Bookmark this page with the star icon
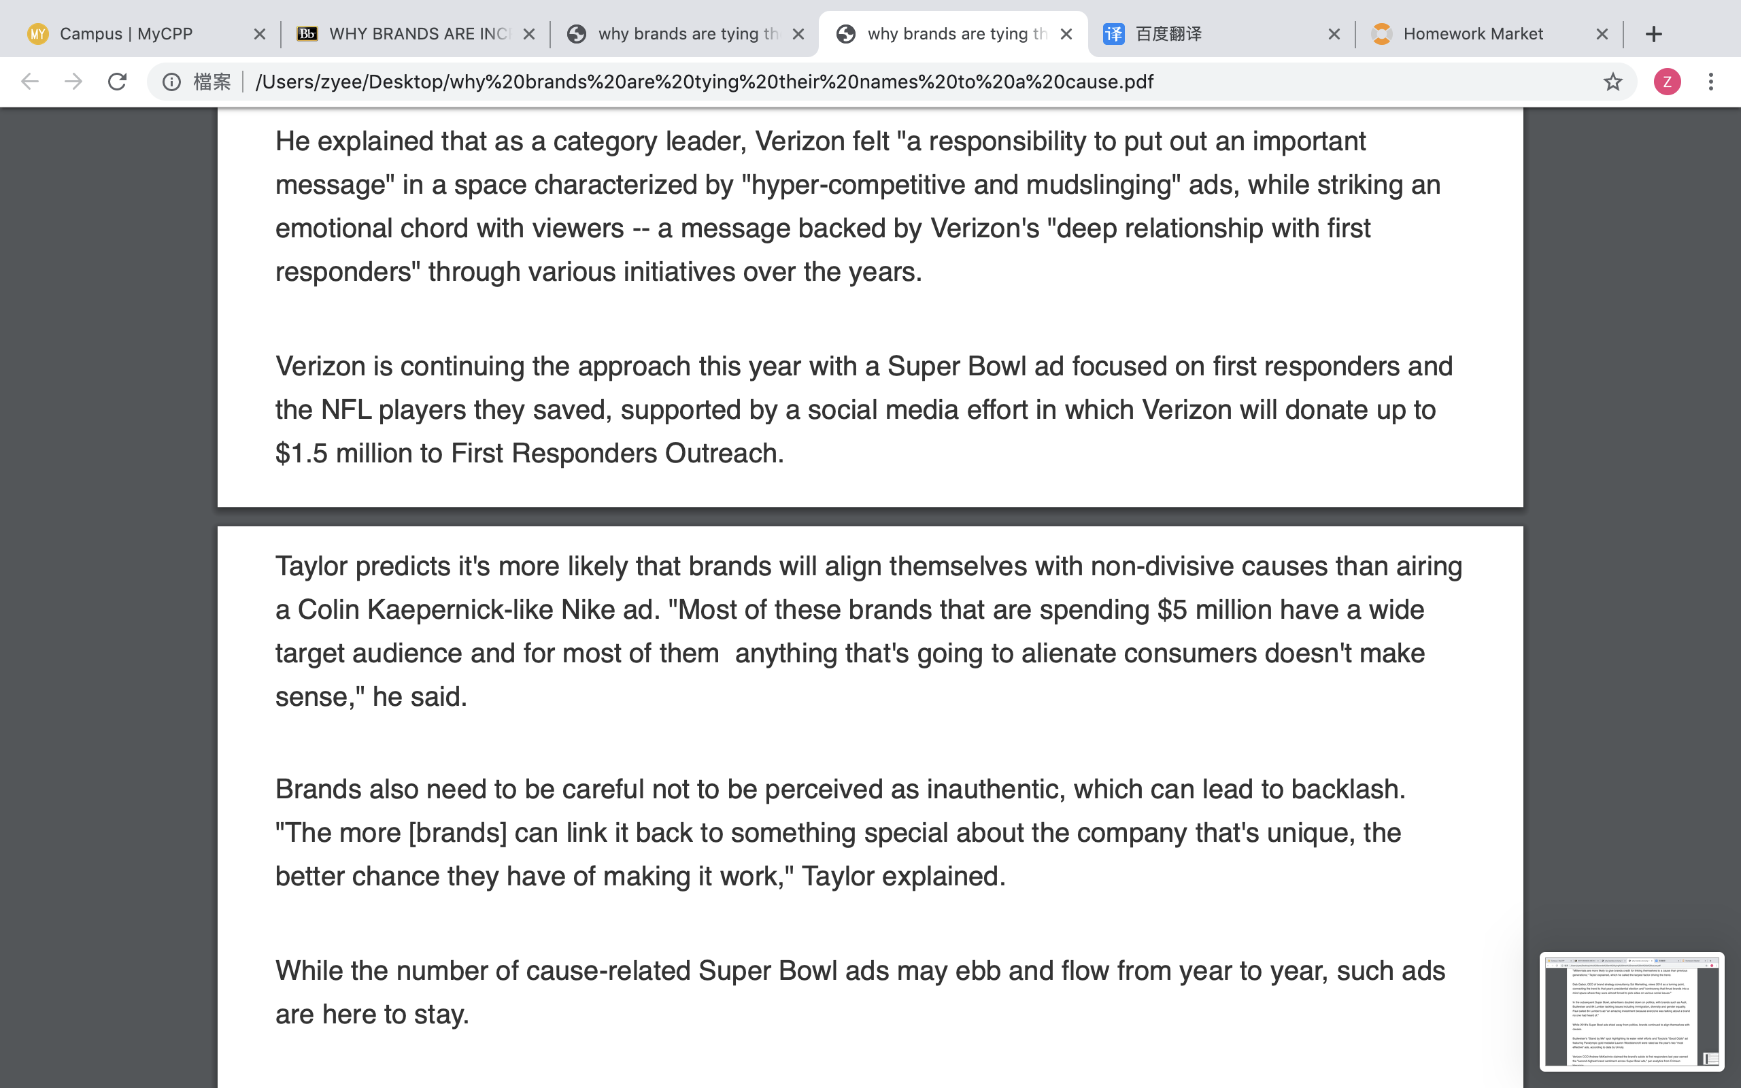The height and width of the screenshot is (1088, 1741). (x=1612, y=82)
